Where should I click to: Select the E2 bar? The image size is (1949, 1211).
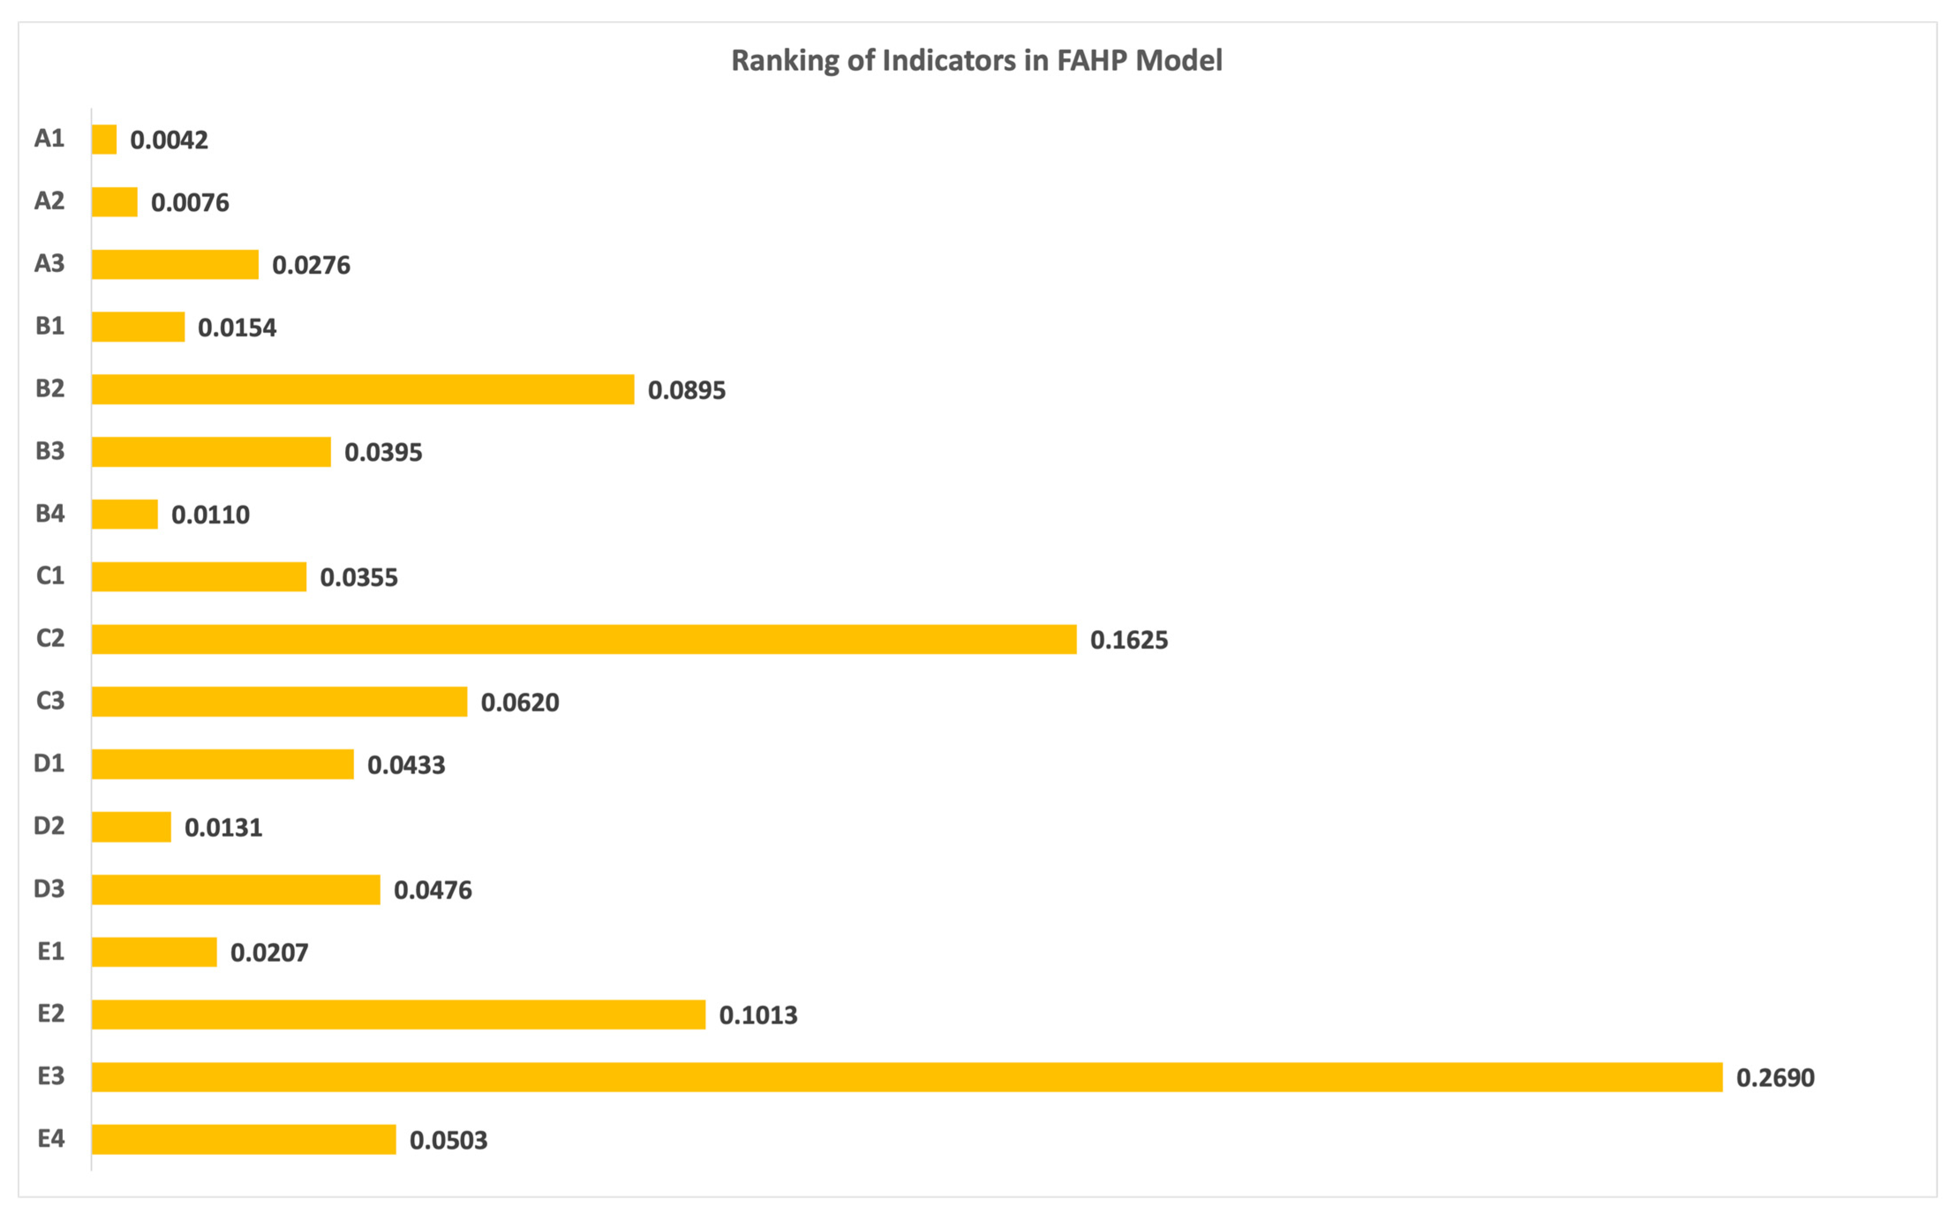[x=398, y=1014]
